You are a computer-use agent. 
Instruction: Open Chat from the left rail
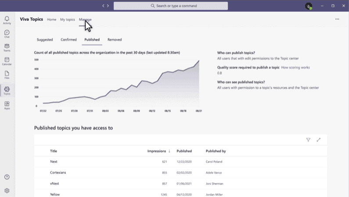pos(7,33)
